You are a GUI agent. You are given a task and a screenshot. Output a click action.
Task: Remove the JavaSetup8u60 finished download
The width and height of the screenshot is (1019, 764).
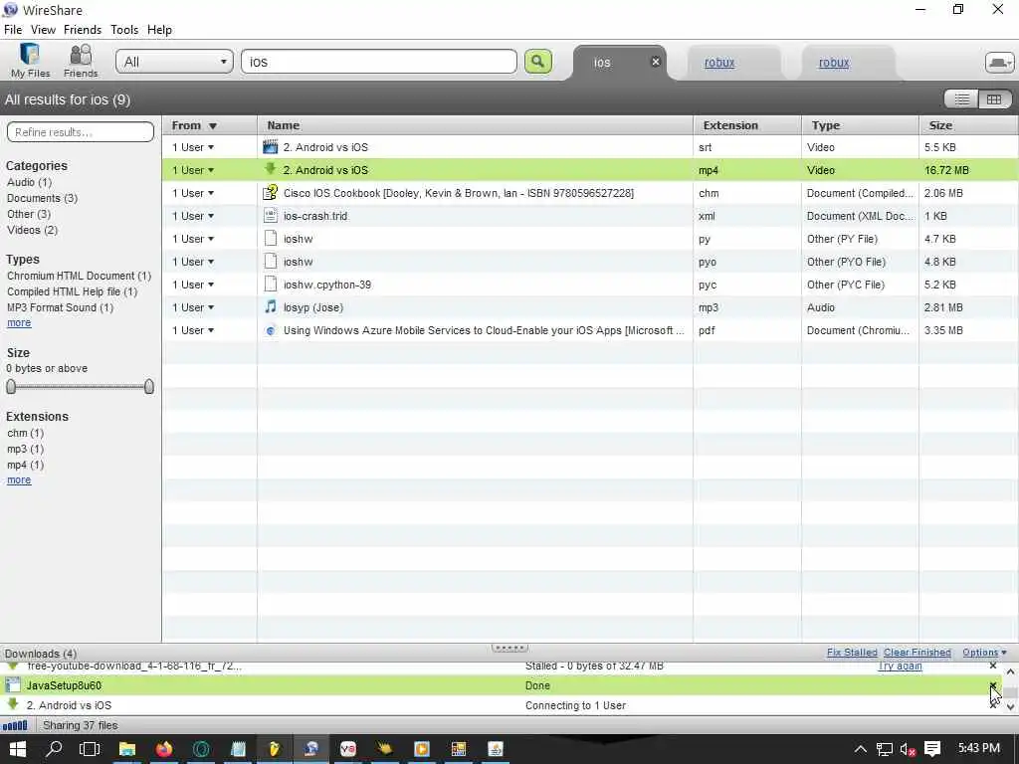point(993,685)
